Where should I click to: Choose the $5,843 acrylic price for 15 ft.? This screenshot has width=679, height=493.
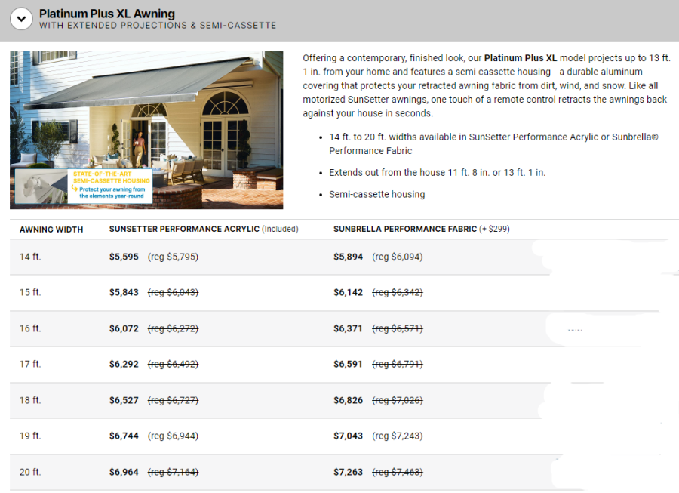click(x=124, y=292)
